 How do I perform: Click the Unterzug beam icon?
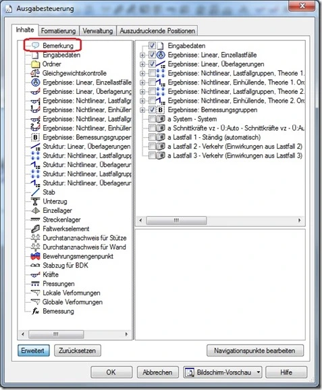tap(35, 201)
